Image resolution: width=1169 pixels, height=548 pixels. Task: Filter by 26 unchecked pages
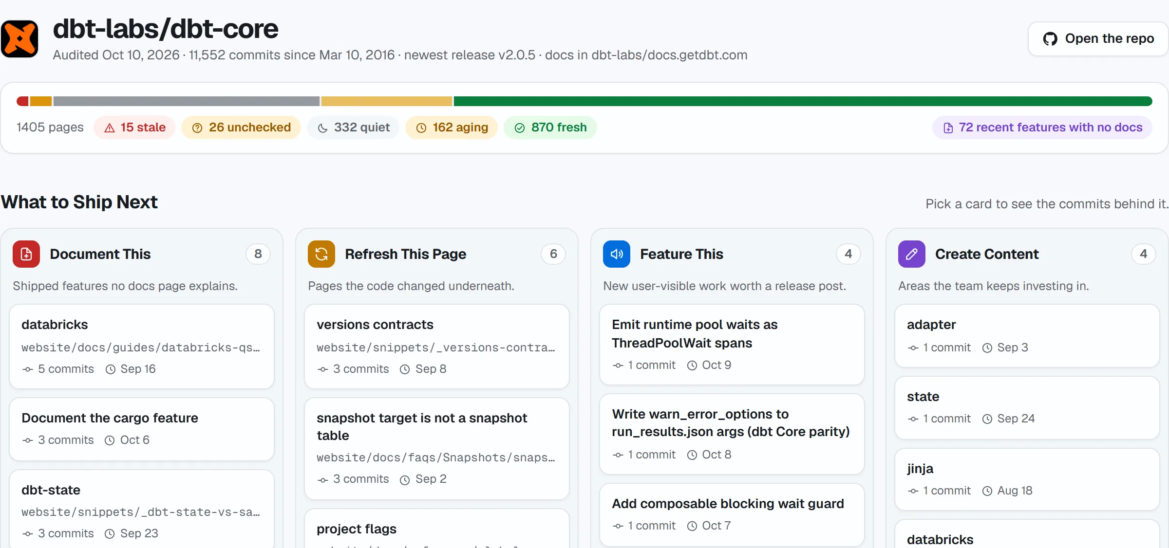(241, 128)
